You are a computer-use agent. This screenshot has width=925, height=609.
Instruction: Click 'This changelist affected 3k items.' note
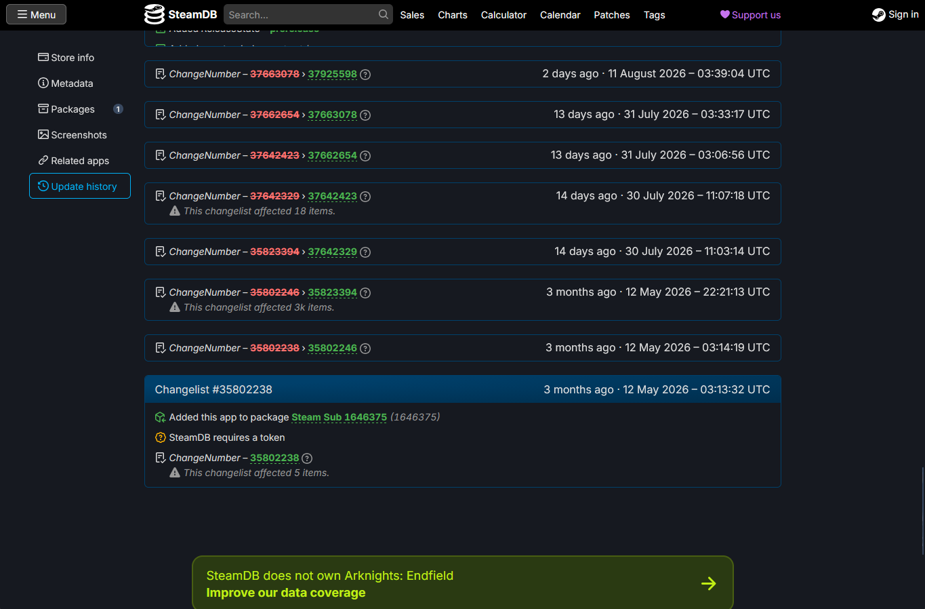click(x=259, y=307)
